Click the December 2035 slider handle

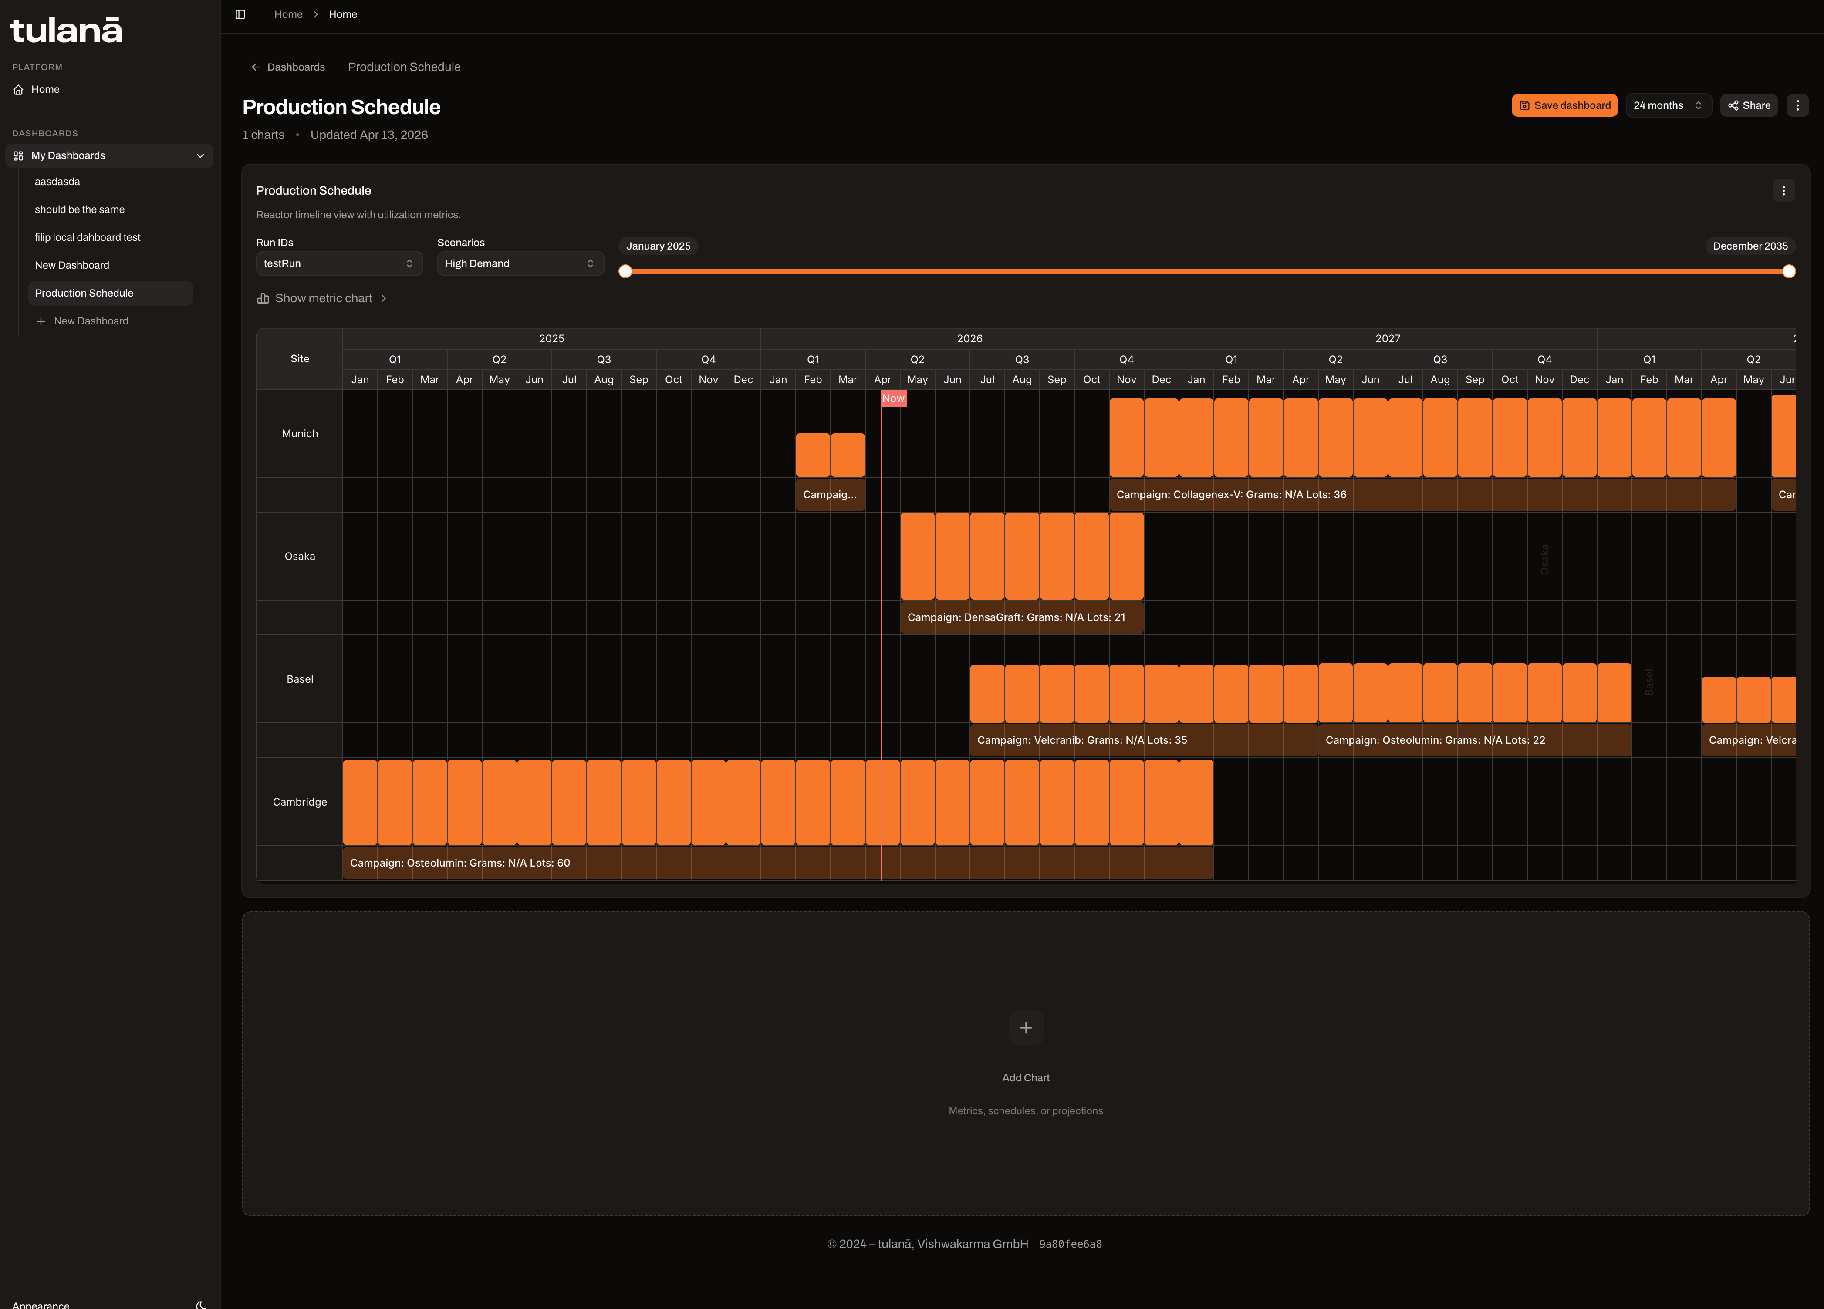pos(1789,271)
